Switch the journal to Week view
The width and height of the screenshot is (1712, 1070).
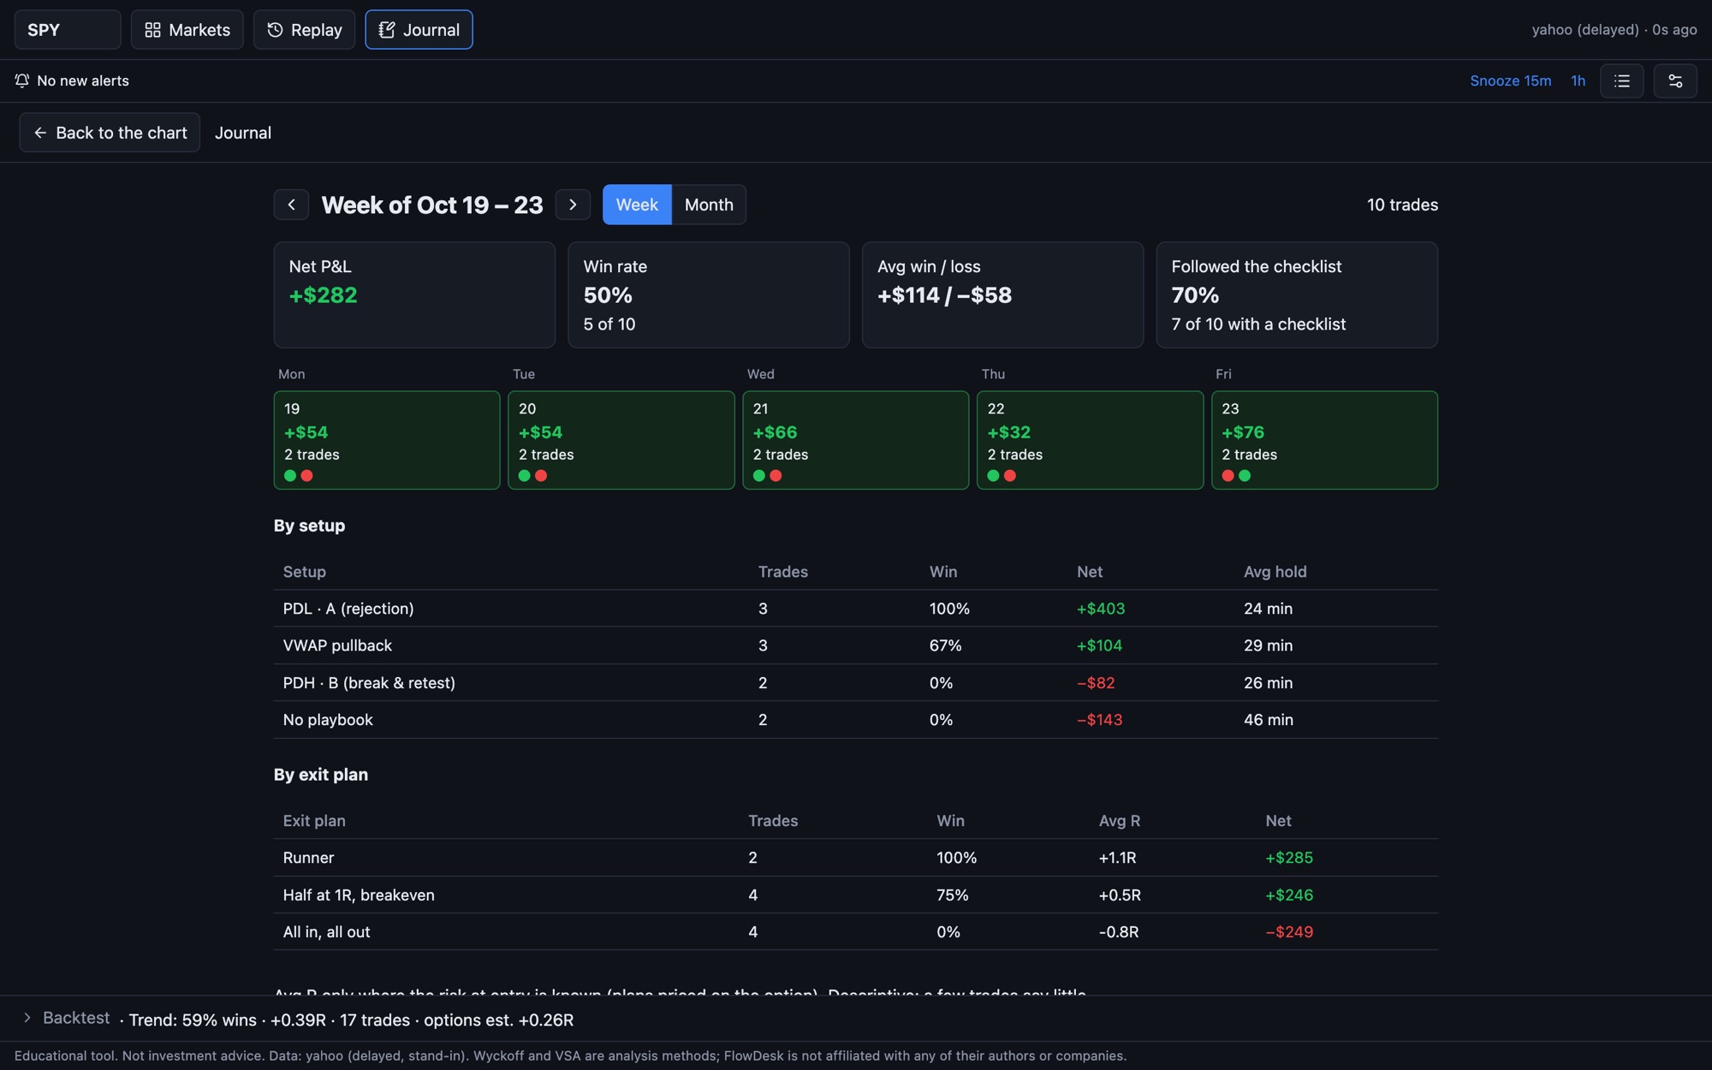[637, 205]
